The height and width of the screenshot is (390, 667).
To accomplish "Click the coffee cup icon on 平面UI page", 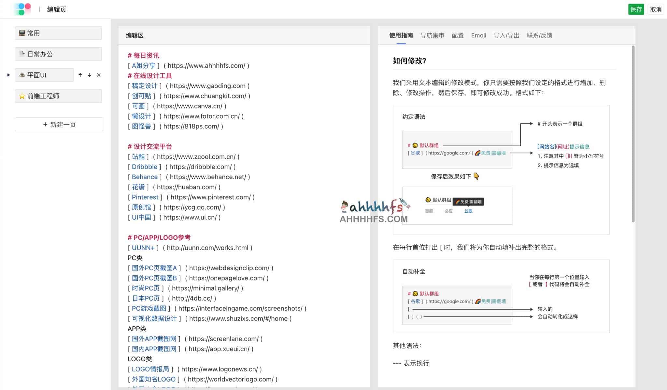I will (x=21, y=75).
